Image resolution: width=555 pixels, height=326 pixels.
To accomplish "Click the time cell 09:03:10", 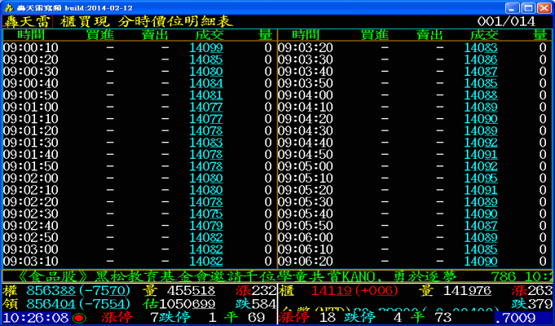I will [31, 262].
